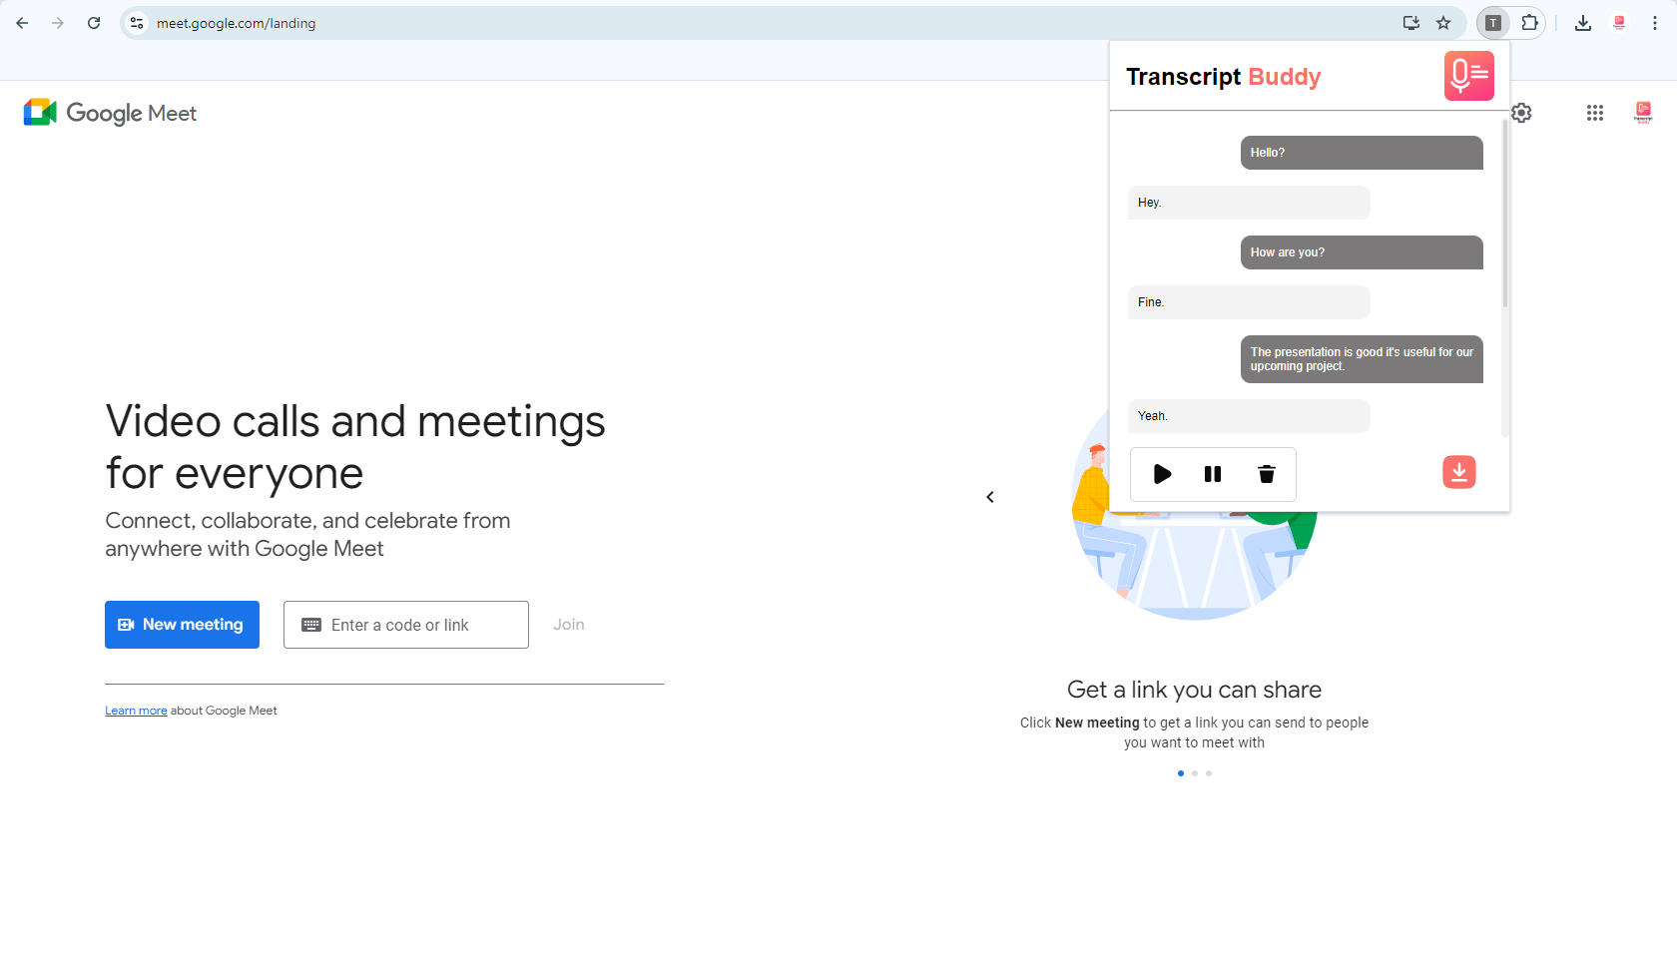Screen dimensions: 1677x966
Task: Click the Enter a code or link field
Action: click(x=406, y=625)
